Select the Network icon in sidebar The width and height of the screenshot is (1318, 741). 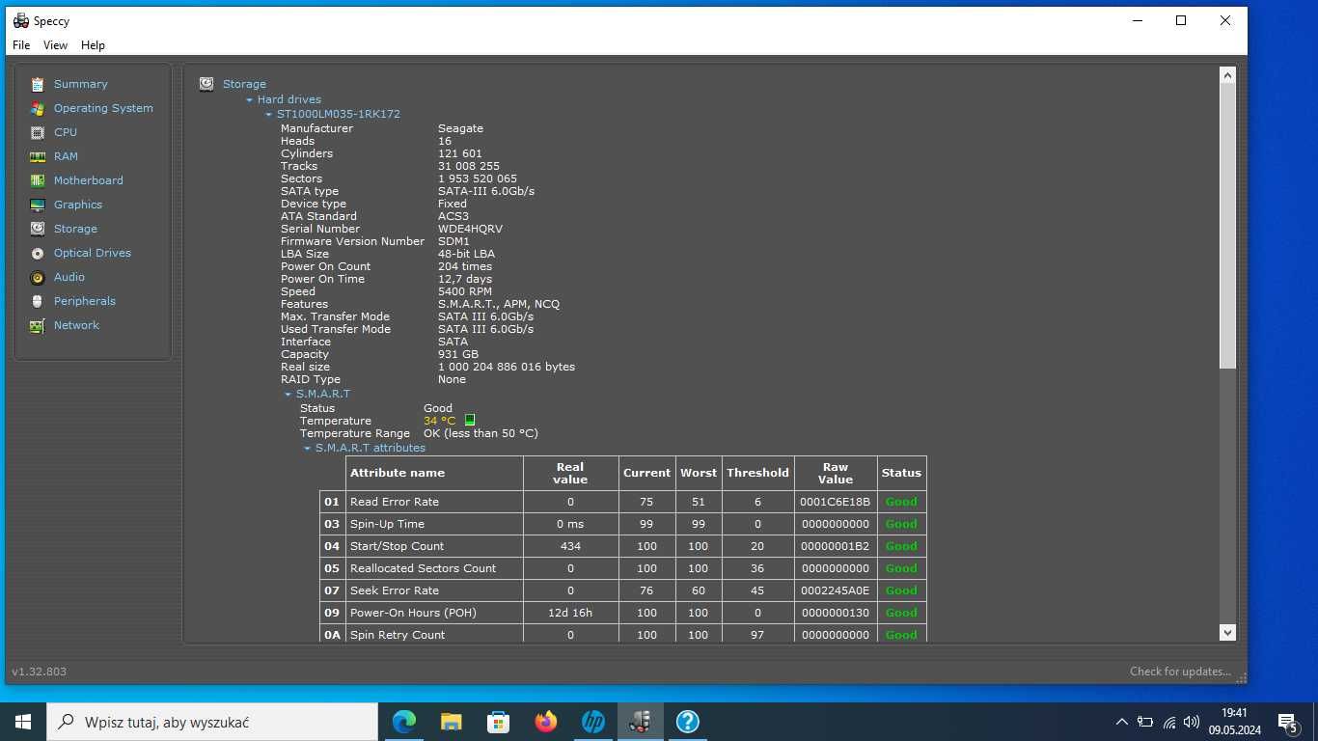pyautogui.click(x=37, y=325)
